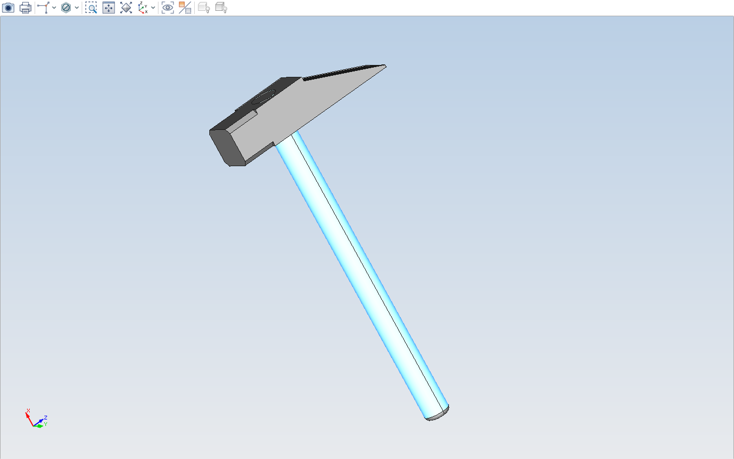
Task: Click the XYZ axis orientation icon
Action: click(x=143, y=8)
